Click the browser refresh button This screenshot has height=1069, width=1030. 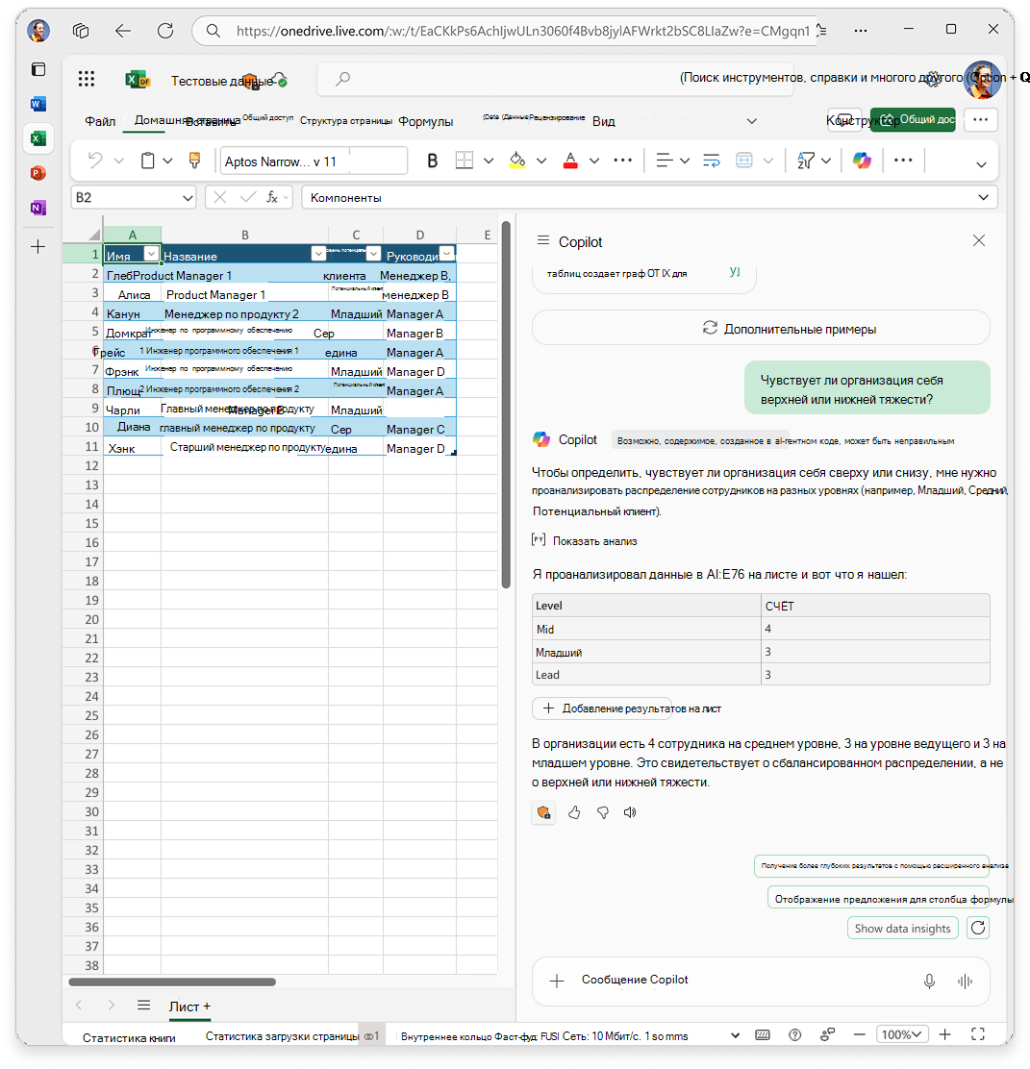click(x=165, y=31)
